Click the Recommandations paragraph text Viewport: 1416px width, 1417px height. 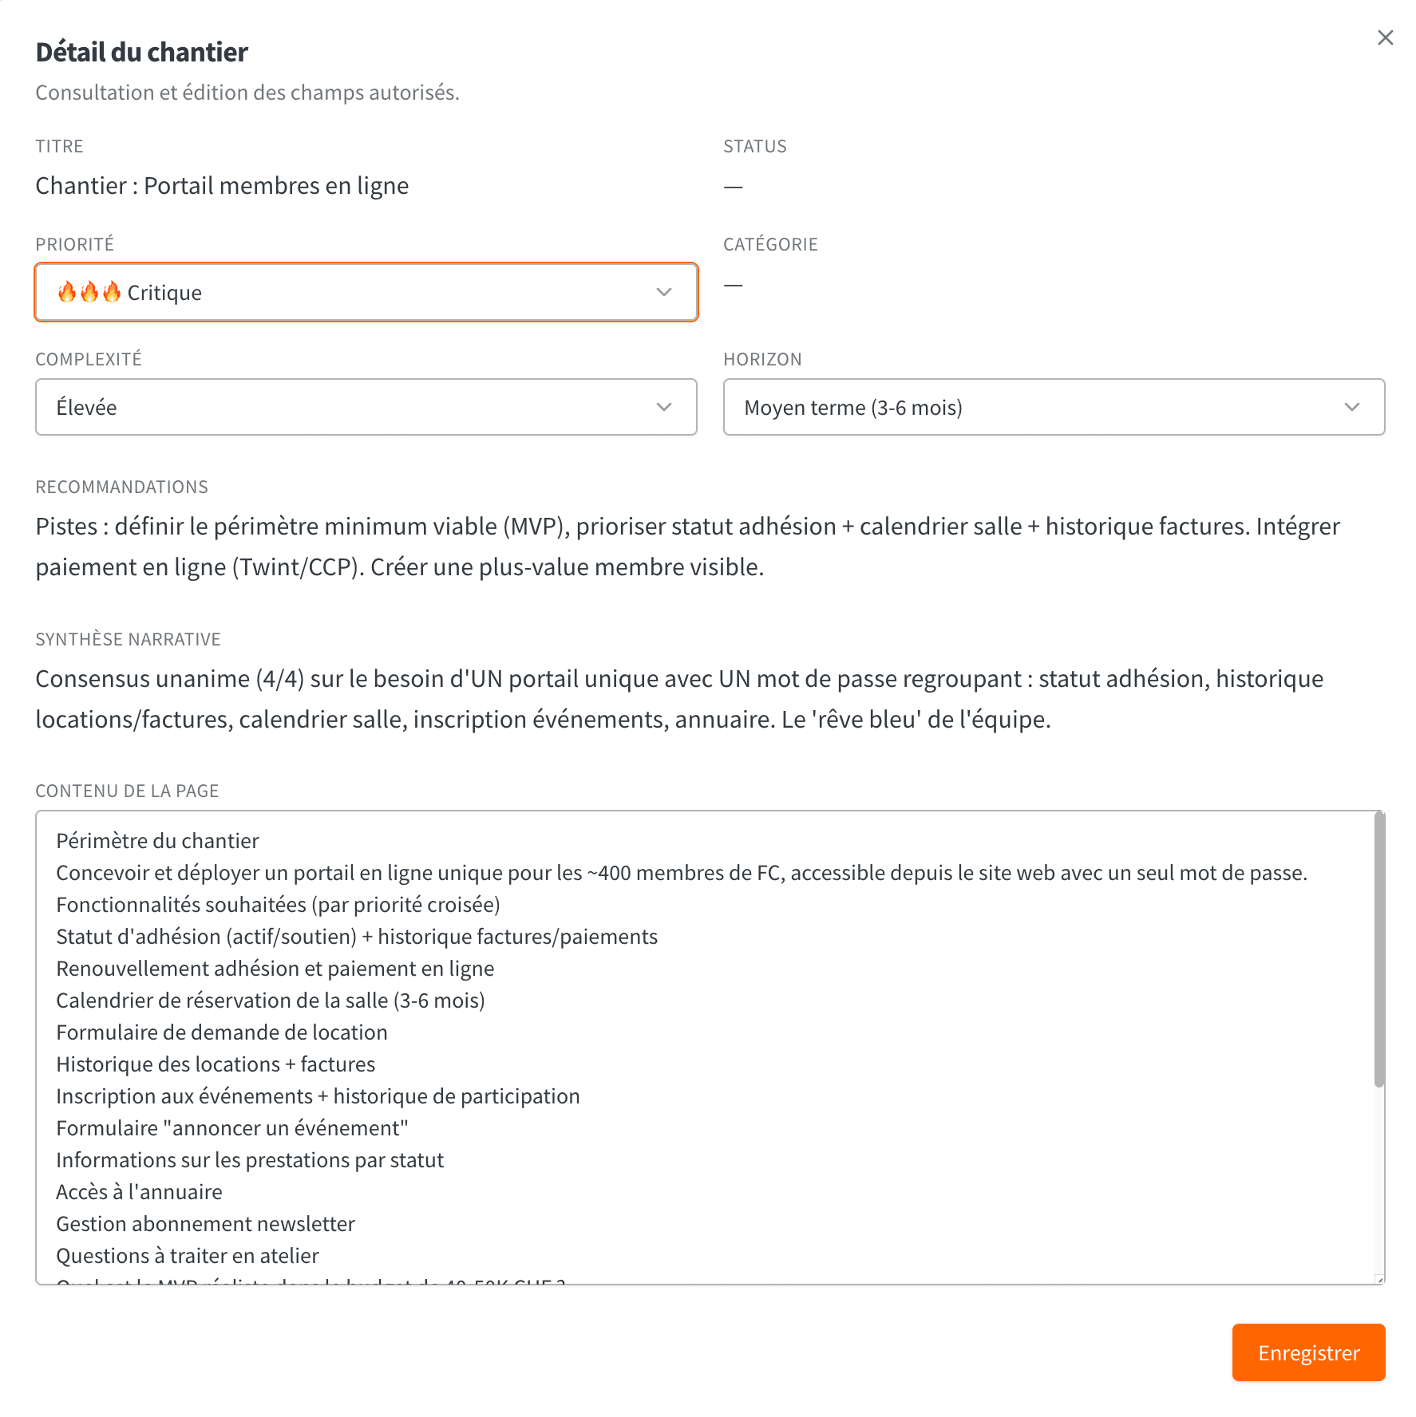coord(688,547)
